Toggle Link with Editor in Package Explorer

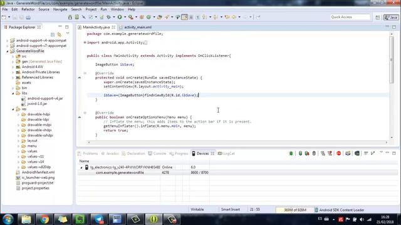(60, 34)
